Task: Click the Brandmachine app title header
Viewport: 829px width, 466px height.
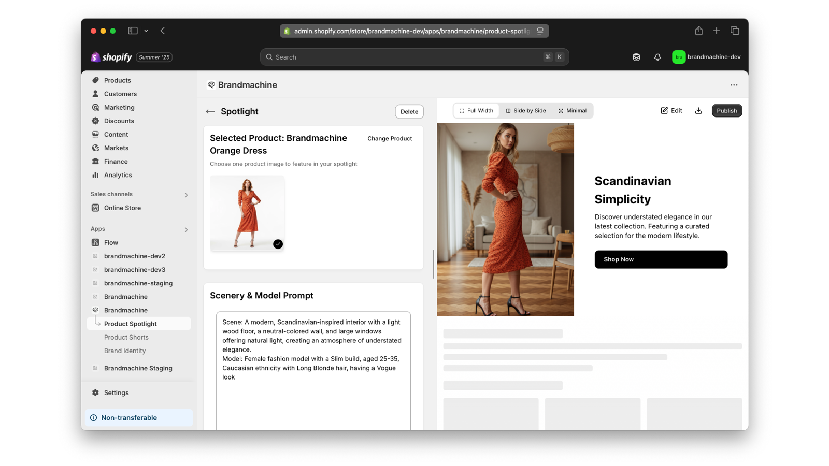Action: coord(247,85)
